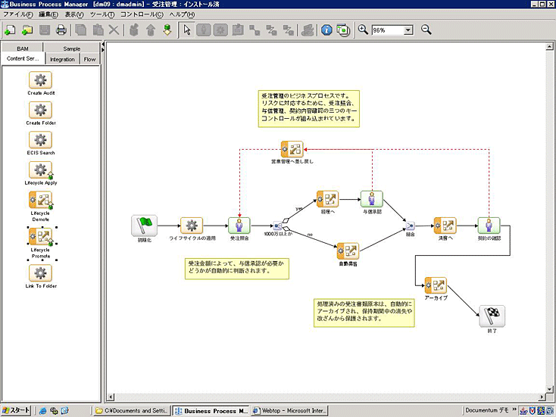Open the コントロール(C) menu
Screen dimensions: 556x417
141,14
